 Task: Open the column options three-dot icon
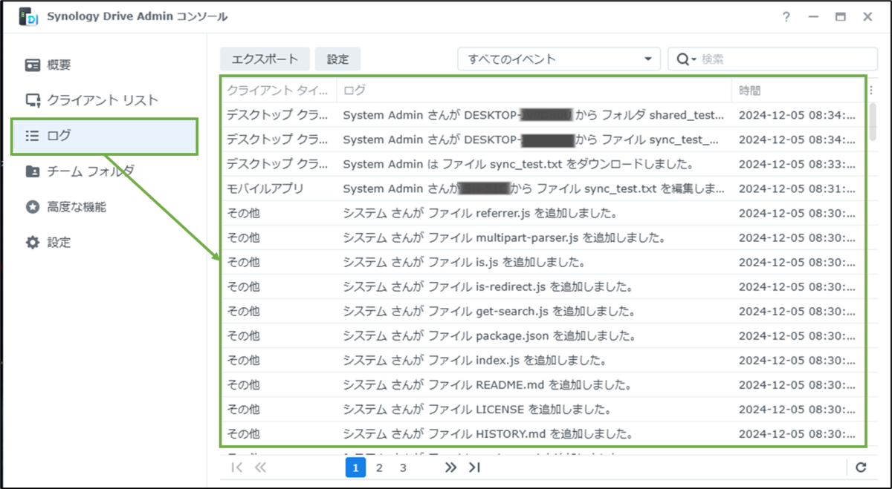tap(871, 91)
